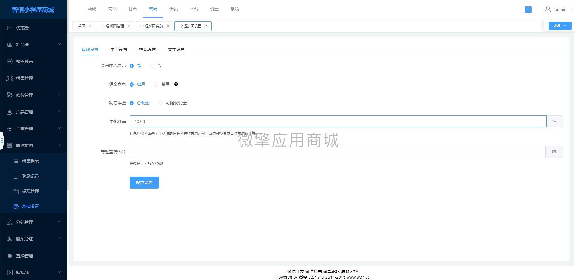The image size is (576, 280).
Task: Close the 首页 tab
Action: [90, 26]
